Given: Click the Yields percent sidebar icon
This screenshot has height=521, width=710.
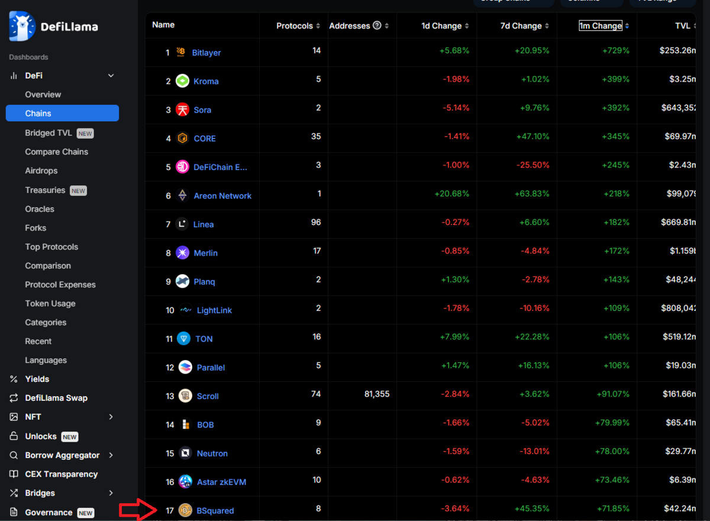Looking at the screenshot, I should point(14,379).
